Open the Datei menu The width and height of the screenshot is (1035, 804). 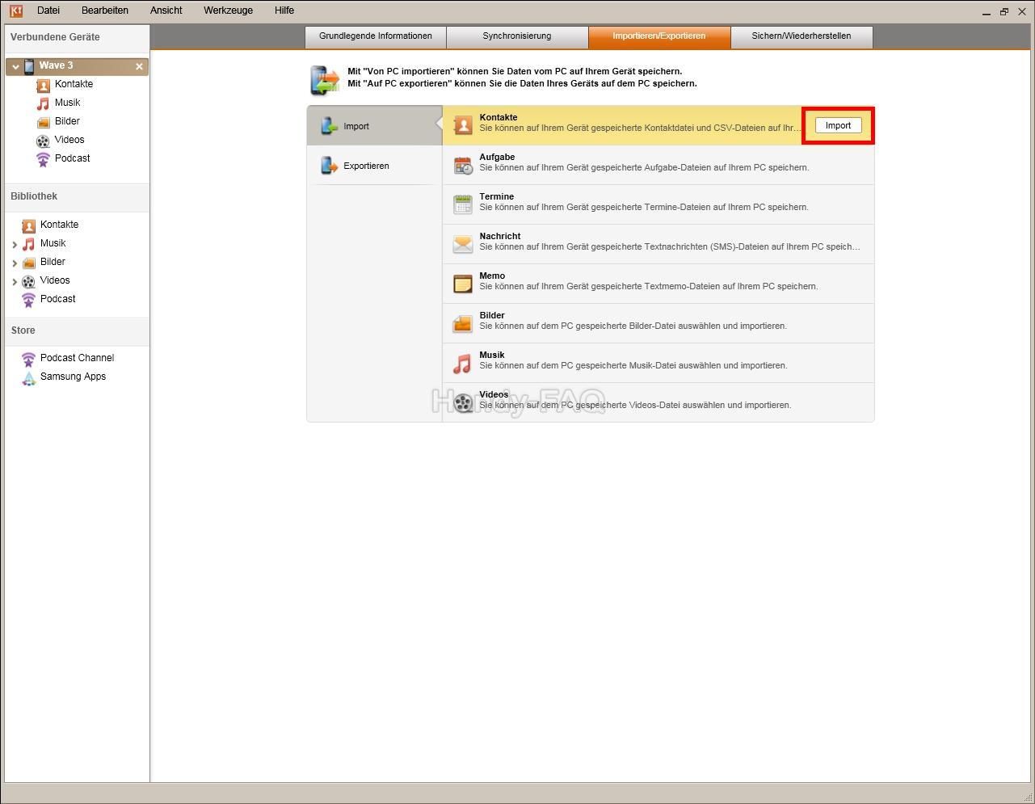click(x=48, y=11)
